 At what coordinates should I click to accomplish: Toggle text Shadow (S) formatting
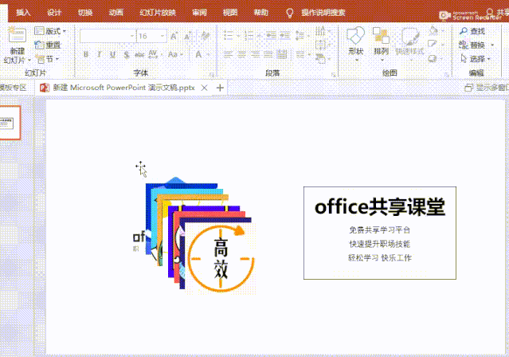(127, 54)
